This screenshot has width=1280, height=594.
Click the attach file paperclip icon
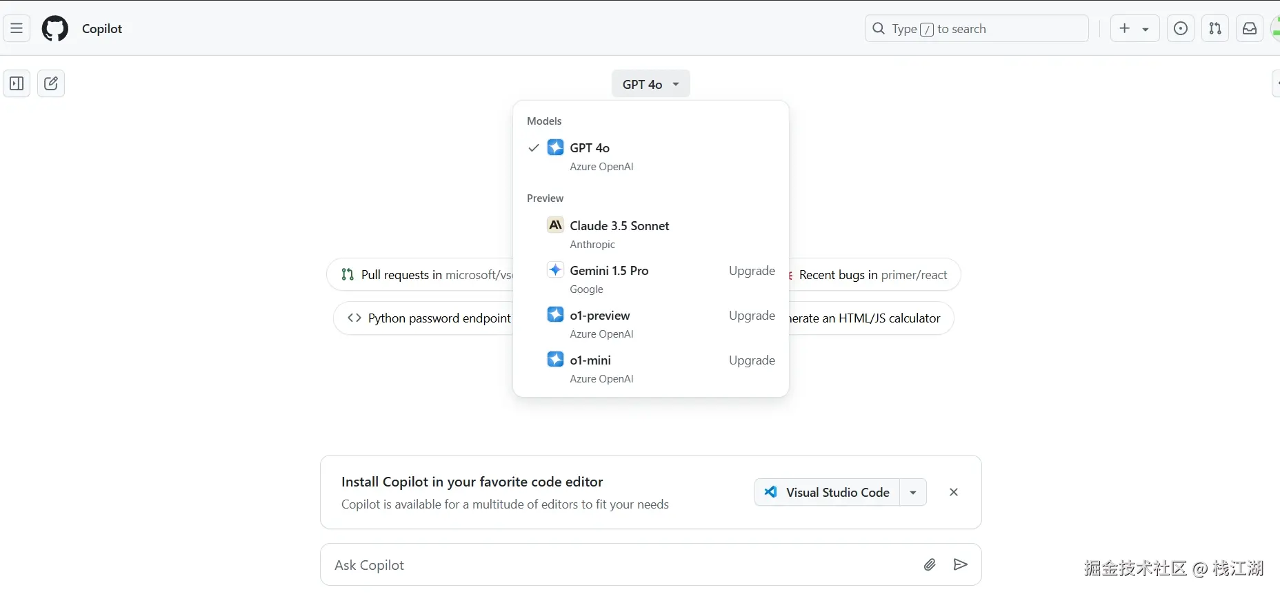(x=930, y=565)
